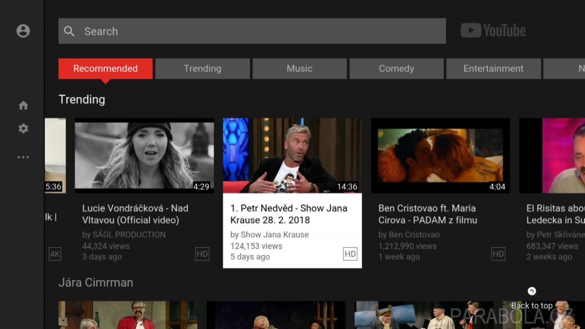Screen dimensions: 585x329
Task: Click HD badge on Petr Nedvěd card
Action: click(x=350, y=254)
